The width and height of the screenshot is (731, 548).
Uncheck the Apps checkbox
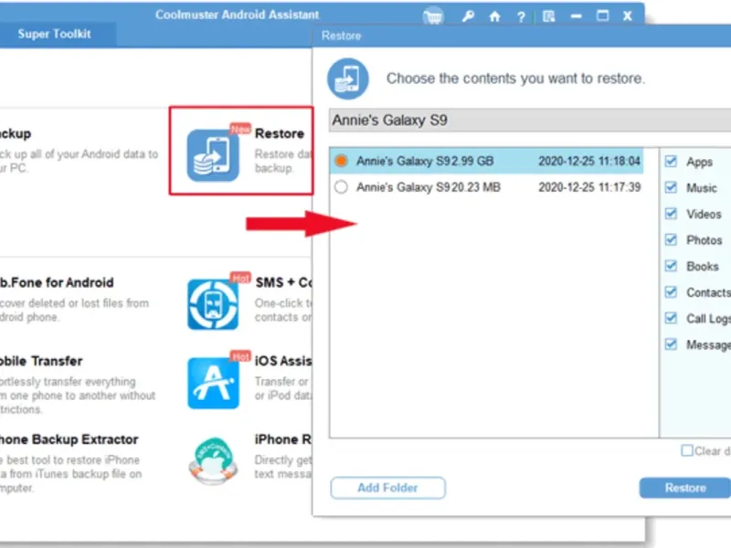[671, 162]
